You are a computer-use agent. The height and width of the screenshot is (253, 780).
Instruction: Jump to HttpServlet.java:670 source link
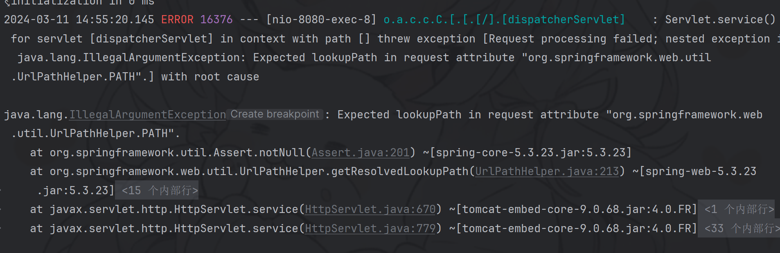pos(370,209)
